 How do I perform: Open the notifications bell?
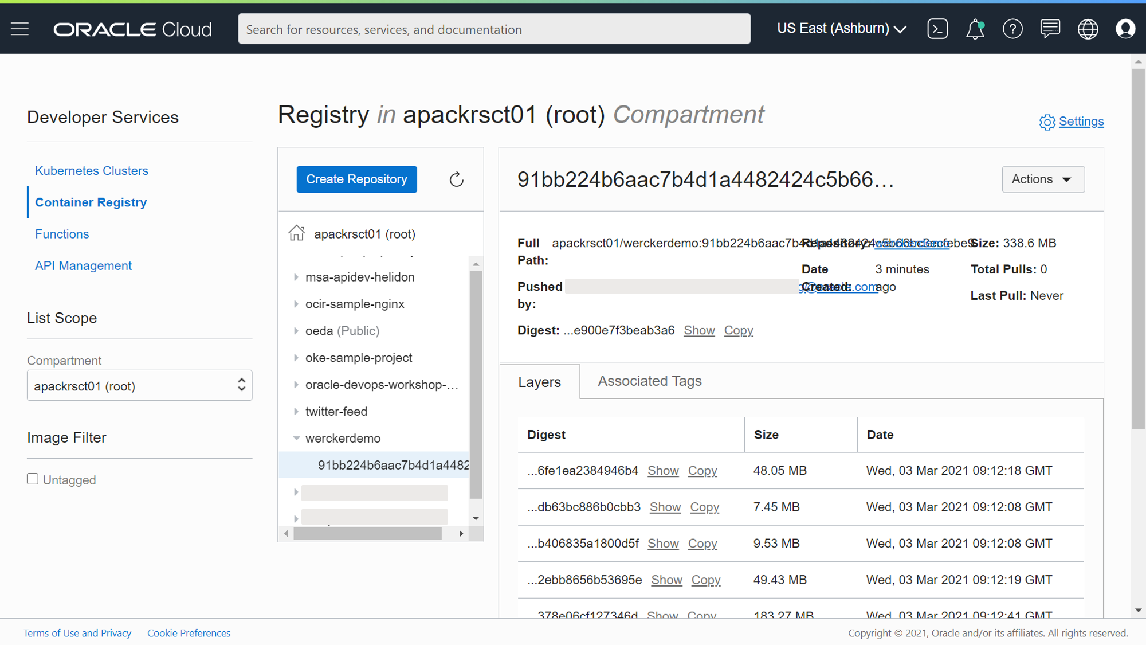pyautogui.click(x=975, y=29)
